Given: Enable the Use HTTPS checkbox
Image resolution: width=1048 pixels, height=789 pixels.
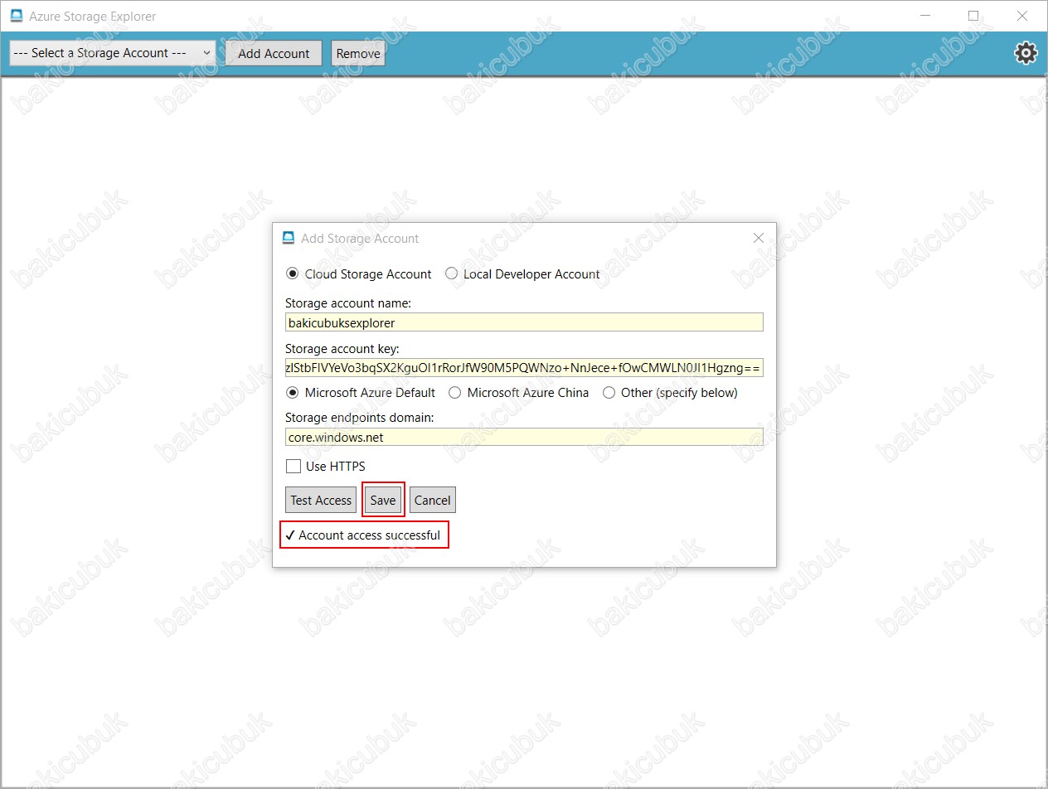Looking at the screenshot, I should pos(293,466).
